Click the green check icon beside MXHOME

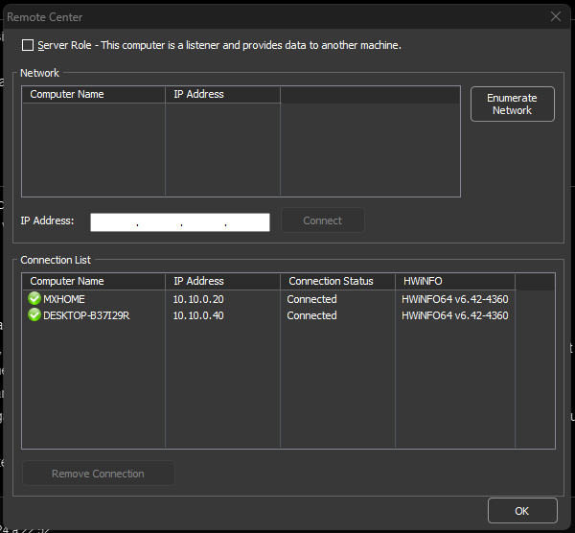pos(34,299)
